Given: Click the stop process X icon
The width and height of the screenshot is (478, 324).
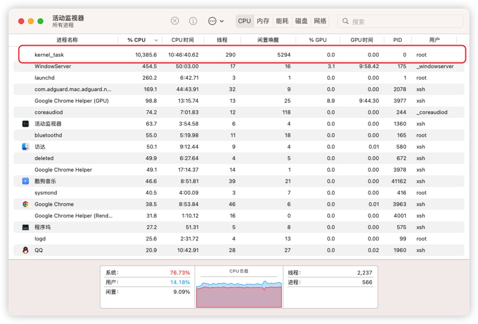Looking at the screenshot, I should tap(175, 21).
